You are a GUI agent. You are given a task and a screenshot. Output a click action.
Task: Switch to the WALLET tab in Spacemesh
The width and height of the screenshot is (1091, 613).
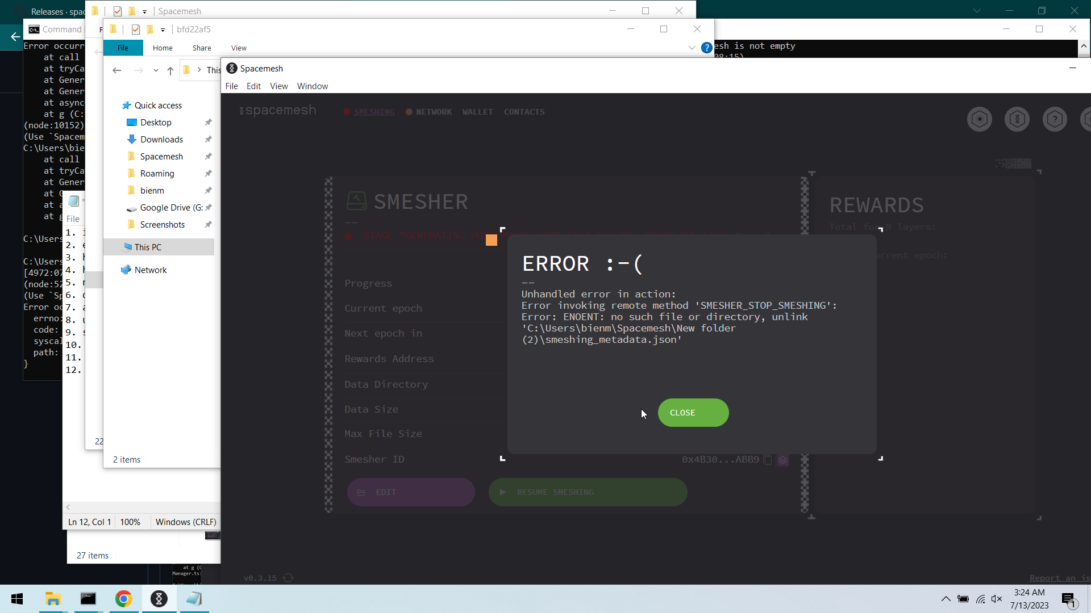tap(477, 112)
